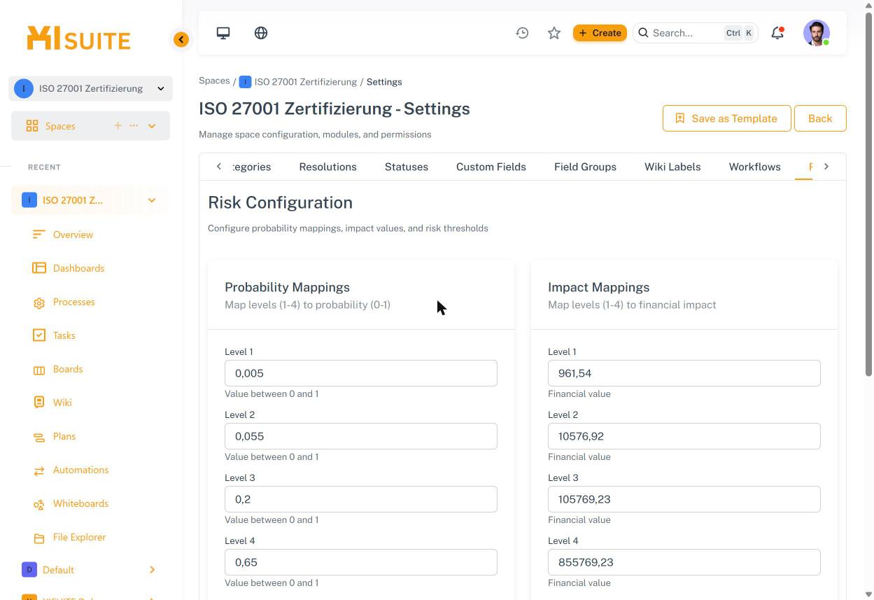
Task: Open the history clock icon
Action: [522, 33]
